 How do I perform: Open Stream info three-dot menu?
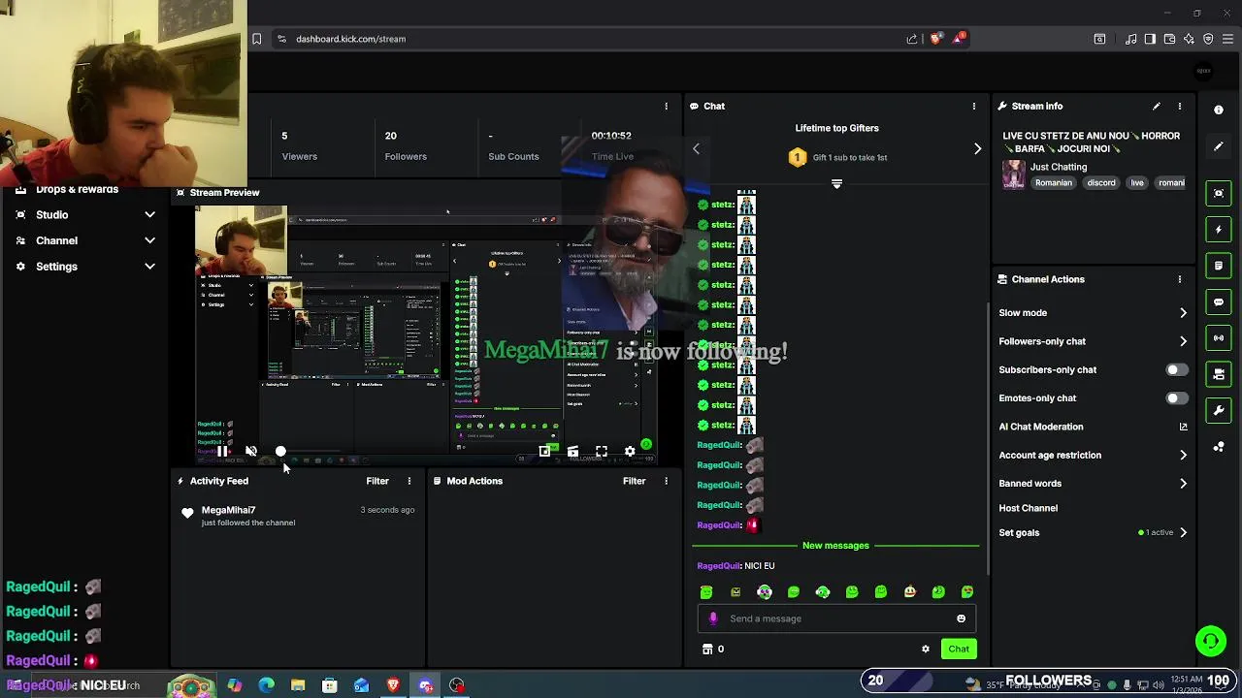(1180, 106)
